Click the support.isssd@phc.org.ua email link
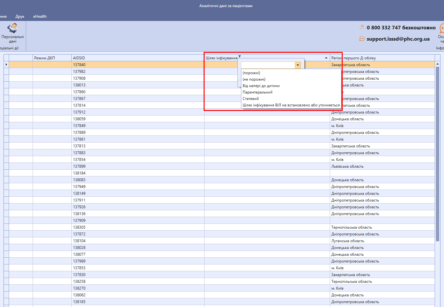The image size is (444, 307). pyautogui.click(x=398, y=39)
